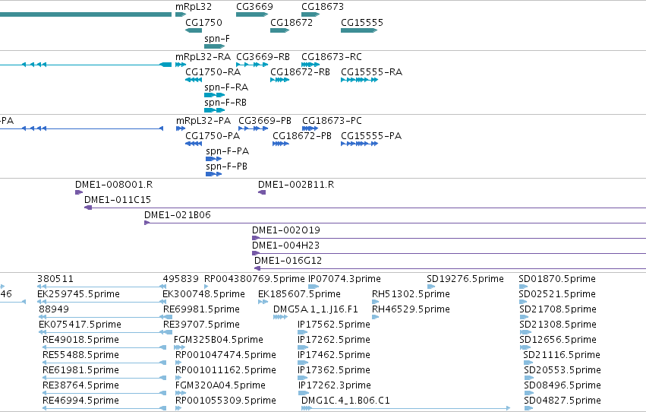Viewport: 646px width, 412px height.
Task: Select RP001047474.5prime EST label
Action: 225,356
